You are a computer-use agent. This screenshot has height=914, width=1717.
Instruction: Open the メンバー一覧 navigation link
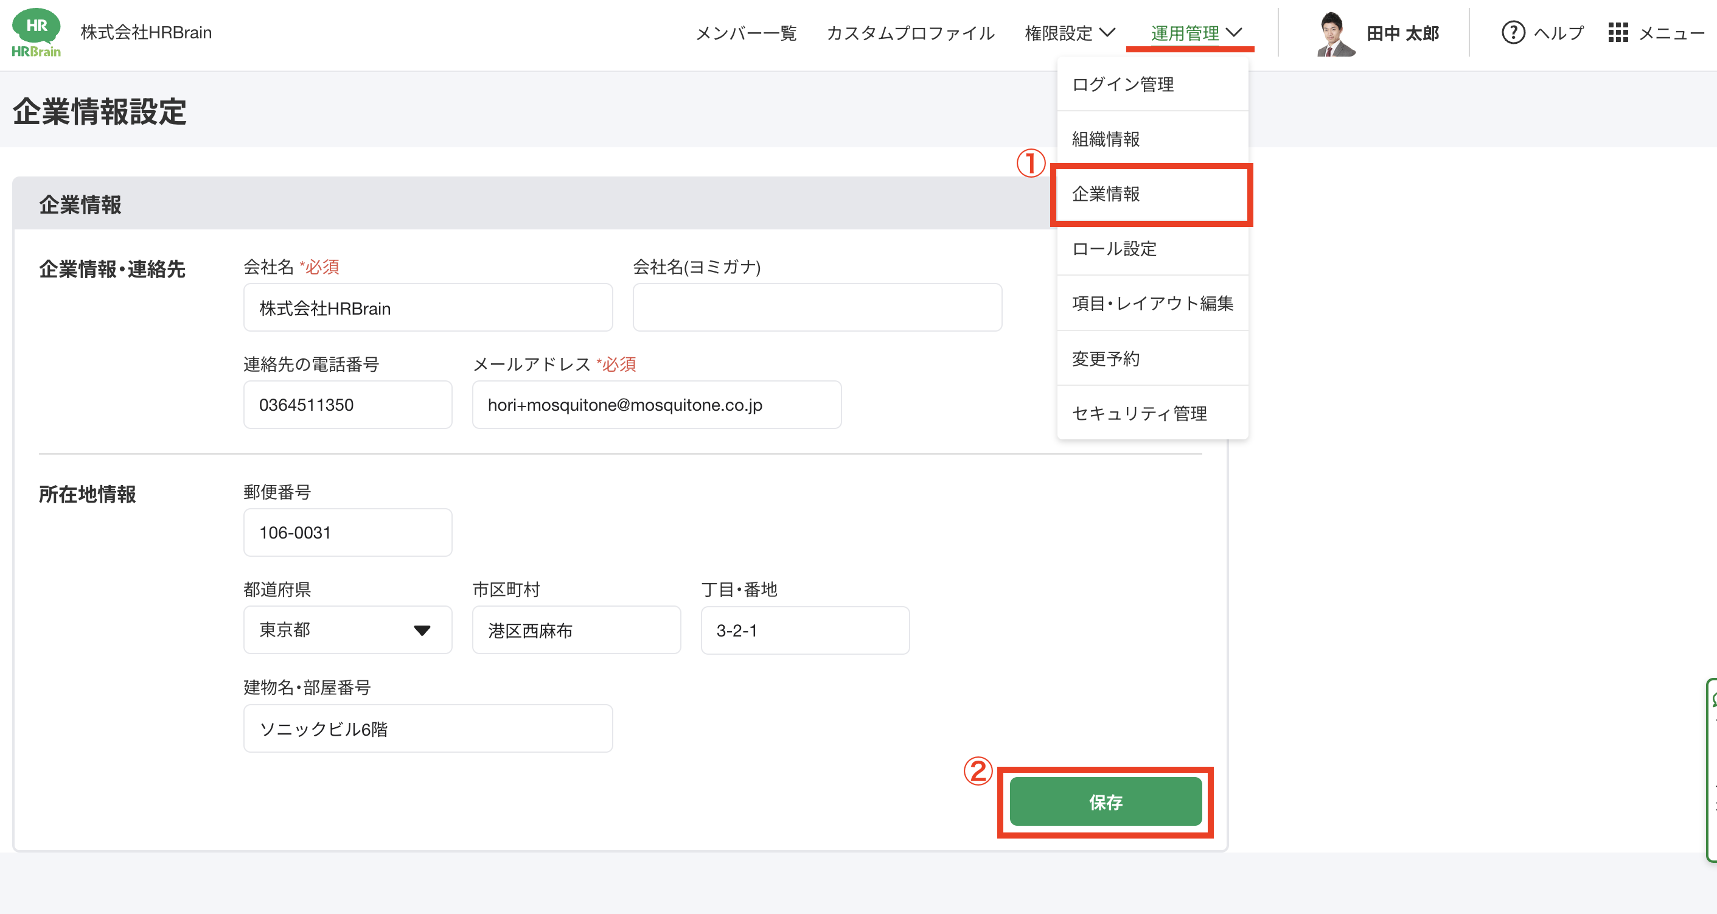(746, 33)
